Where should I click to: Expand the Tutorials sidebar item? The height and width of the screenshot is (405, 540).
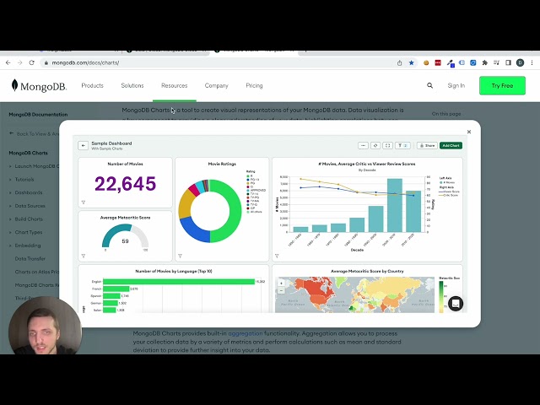(x=21, y=180)
